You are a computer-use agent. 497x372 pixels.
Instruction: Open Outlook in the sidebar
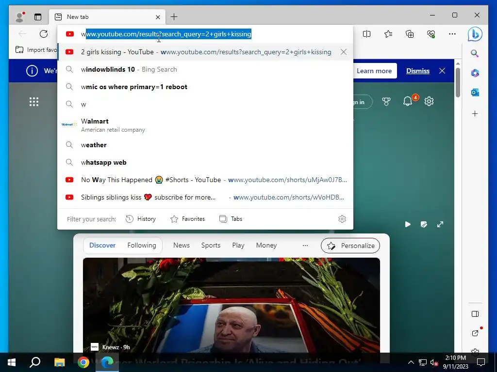coord(475,93)
